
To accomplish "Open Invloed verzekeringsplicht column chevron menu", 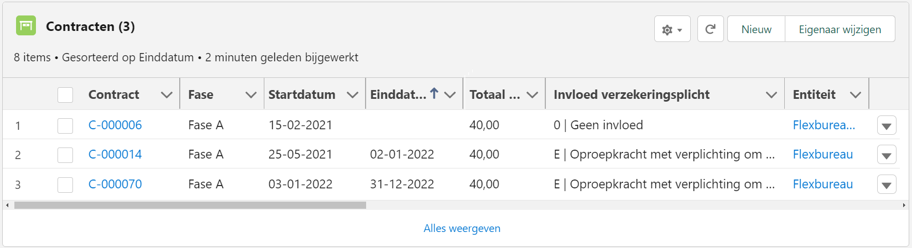I will pos(771,95).
